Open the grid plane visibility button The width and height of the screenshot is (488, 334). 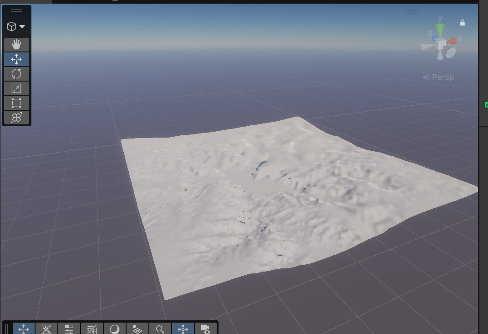137,329
